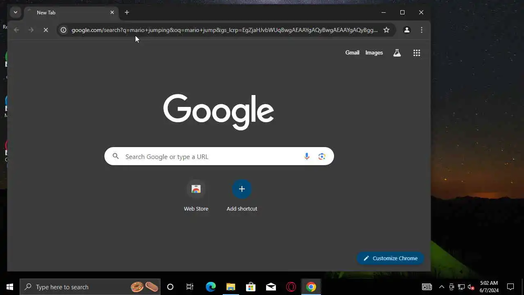This screenshot has height=295, width=524.
Task: Stop loading the page
Action: tap(46, 30)
